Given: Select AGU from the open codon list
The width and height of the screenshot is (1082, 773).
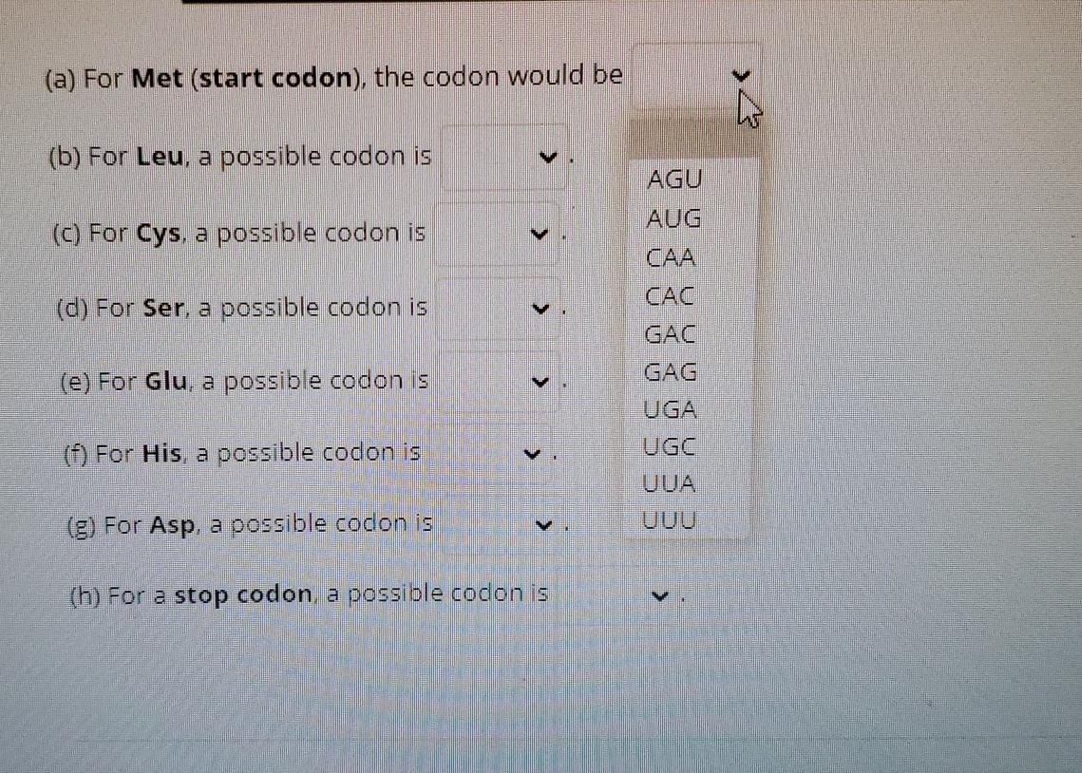Looking at the screenshot, I should point(674,180).
